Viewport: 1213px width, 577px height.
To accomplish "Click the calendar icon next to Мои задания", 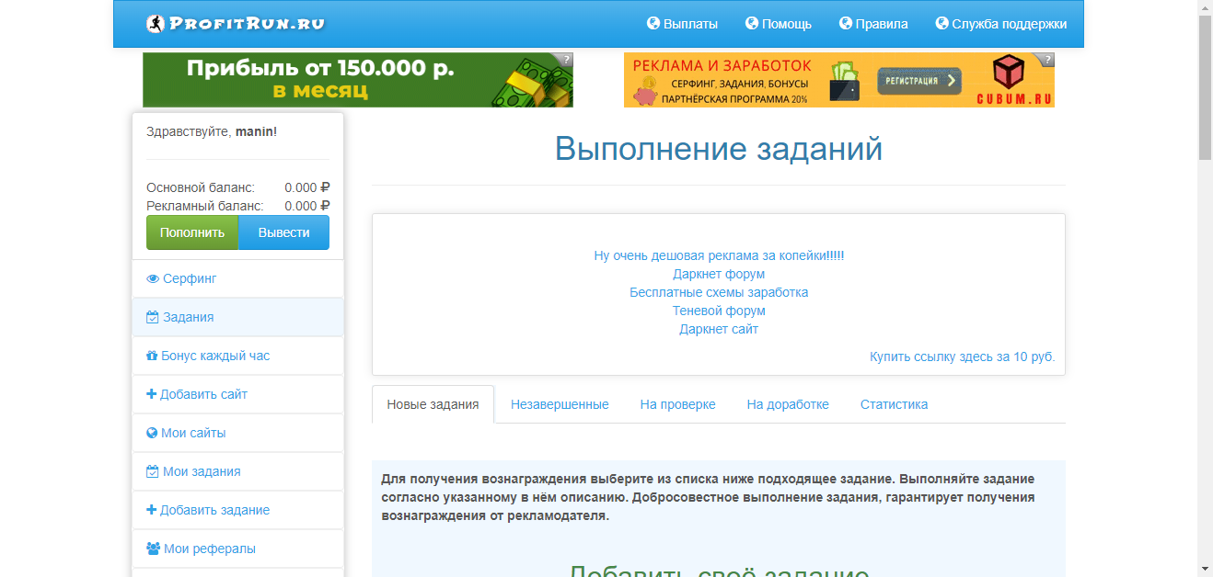I will tap(153, 471).
